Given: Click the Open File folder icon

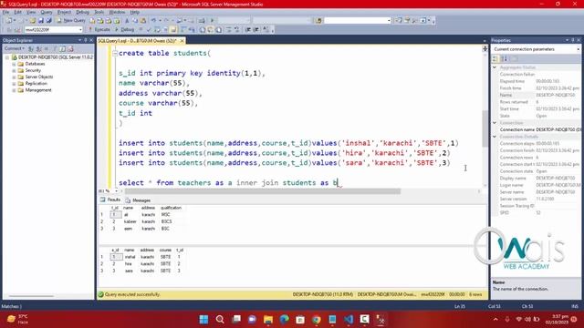Looking at the screenshot, I should pos(33,20).
